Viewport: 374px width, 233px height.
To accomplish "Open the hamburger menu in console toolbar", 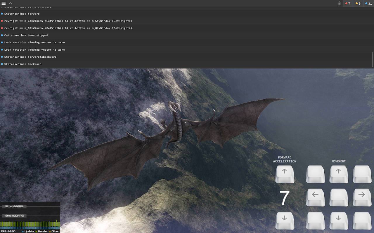I will point(4,3).
